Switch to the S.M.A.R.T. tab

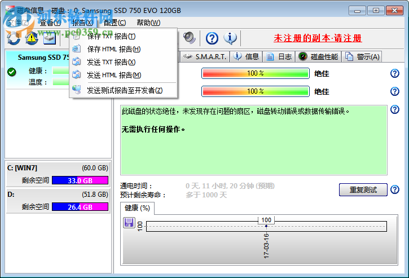coord(205,56)
